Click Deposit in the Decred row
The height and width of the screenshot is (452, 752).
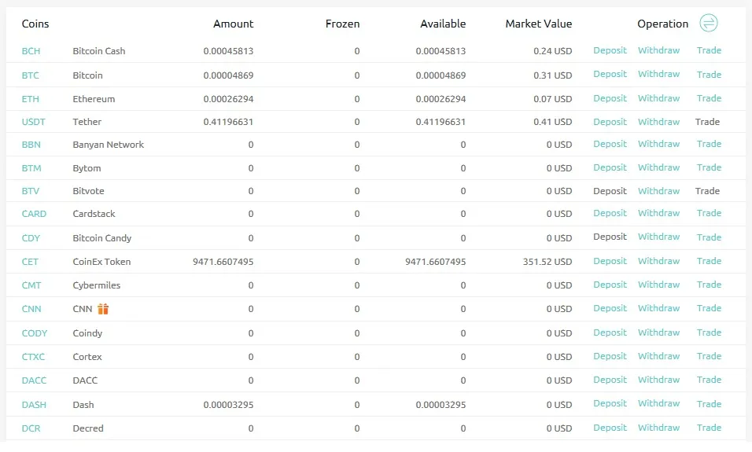pos(610,428)
